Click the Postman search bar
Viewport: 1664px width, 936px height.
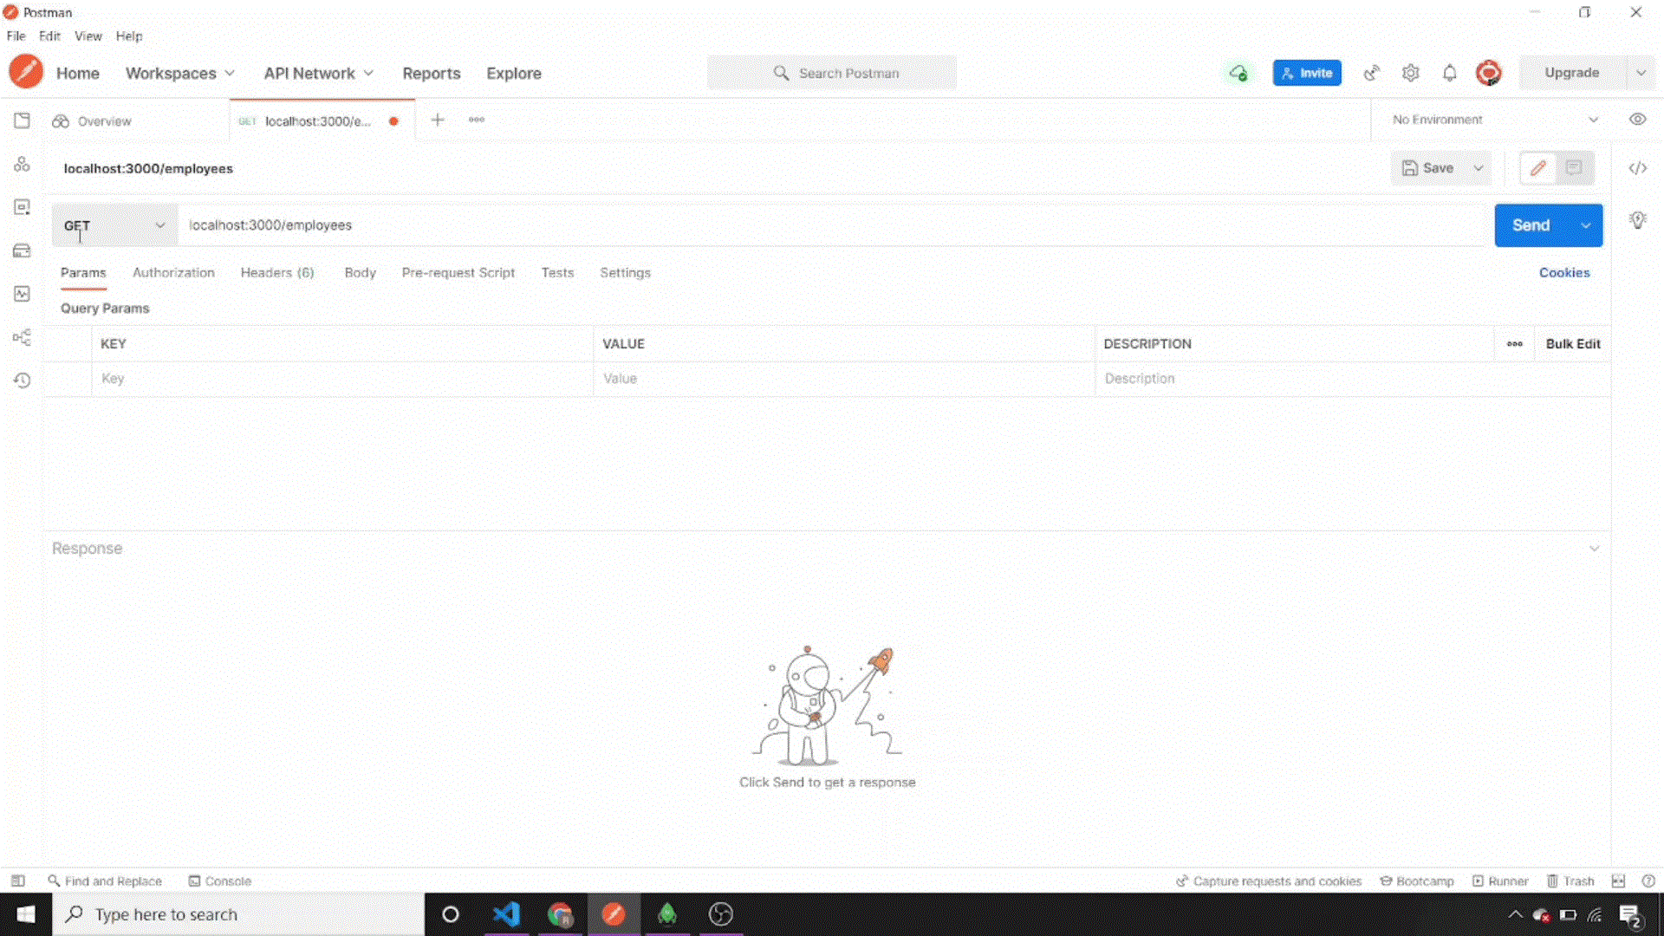(831, 72)
